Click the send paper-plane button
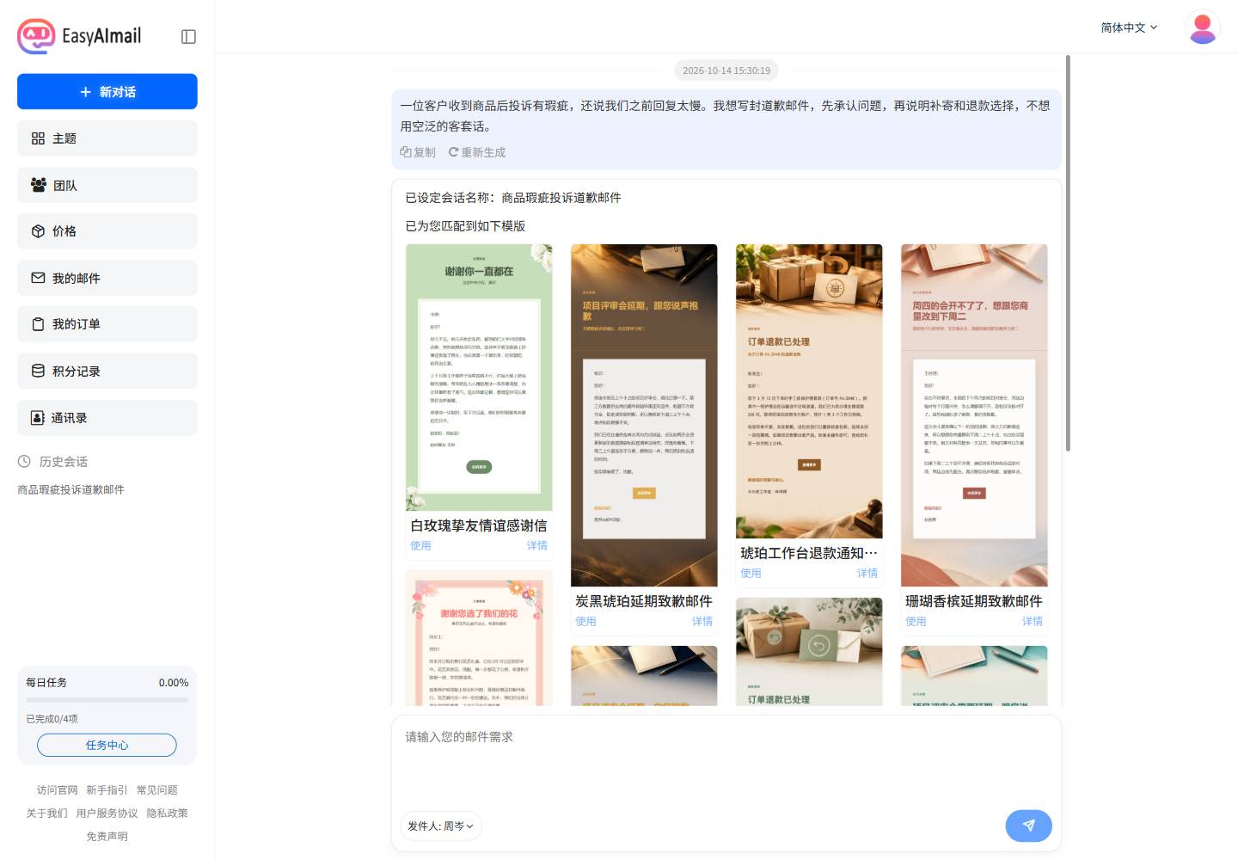This screenshot has height=860, width=1238. click(x=1028, y=826)
